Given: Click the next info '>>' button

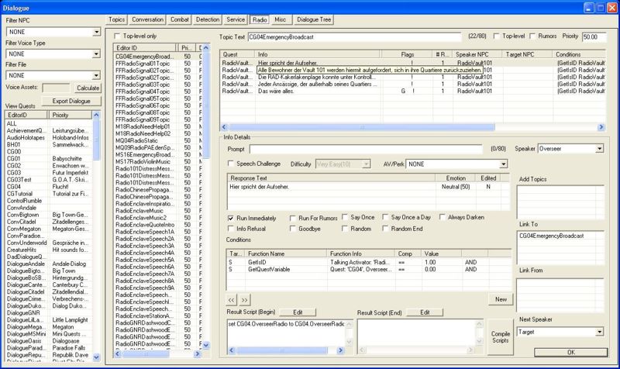Looking at the screenshot, I should [245, 300].
